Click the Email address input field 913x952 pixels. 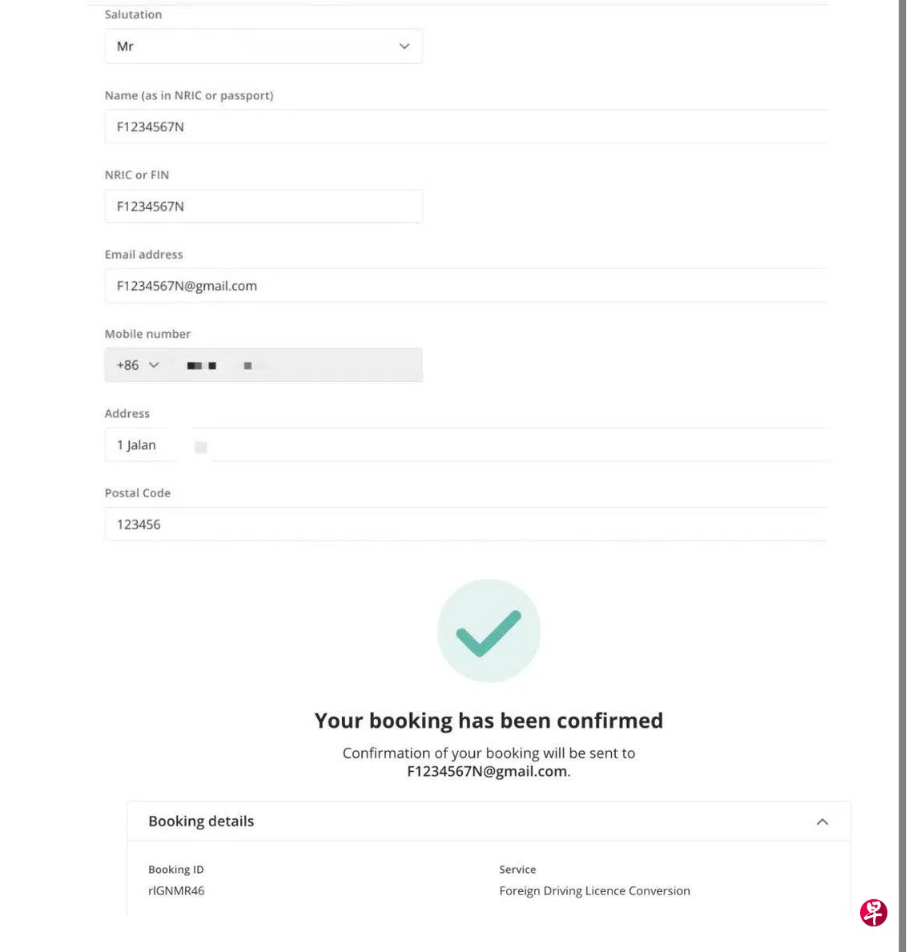(465, 286)
